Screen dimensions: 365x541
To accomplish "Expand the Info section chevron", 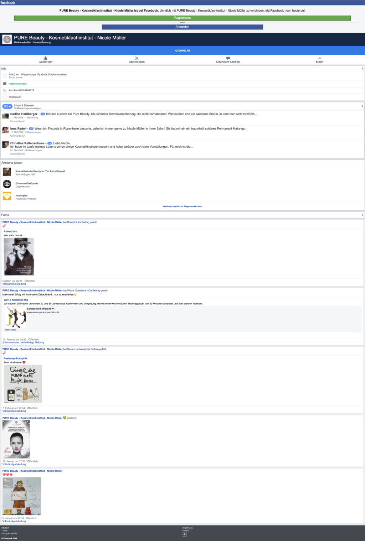I will (x=363, y=69).
